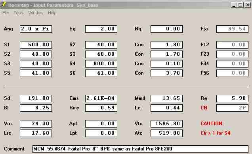Close the Hornresp window
Viewport: 252px width, 154px height.
tap(248, 5)
